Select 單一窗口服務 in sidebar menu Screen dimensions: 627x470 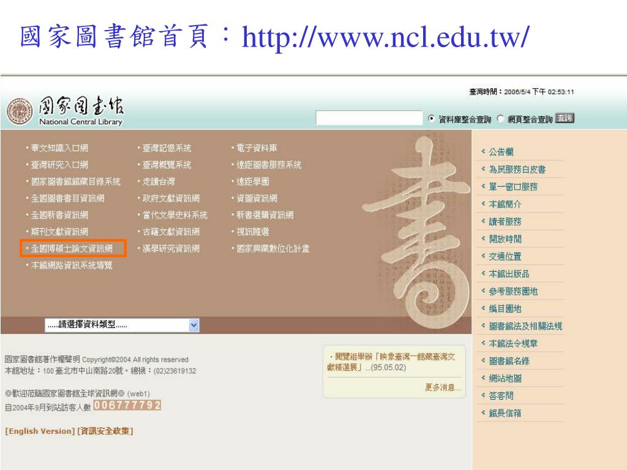point(513,187)
